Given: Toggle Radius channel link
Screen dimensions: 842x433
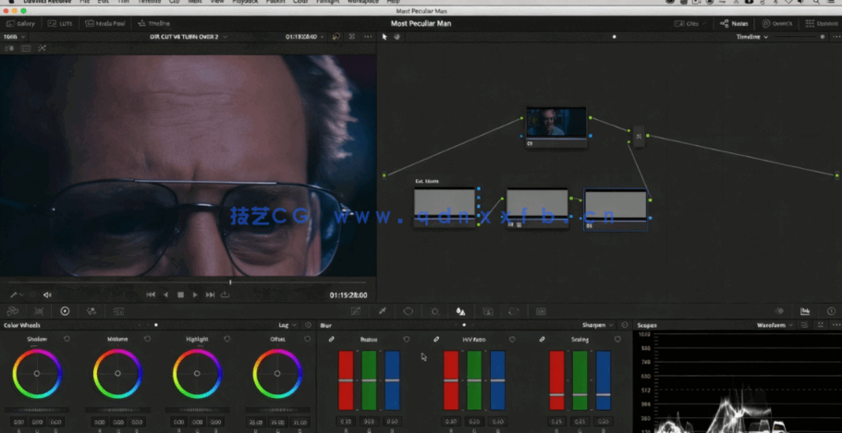Looking at the screenshot, I should click(x=331, y=339).
